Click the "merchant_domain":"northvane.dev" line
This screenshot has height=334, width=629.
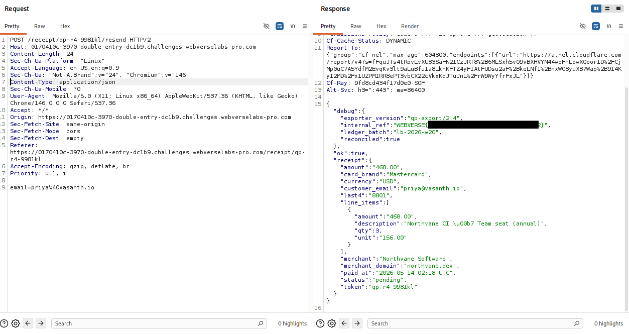pyautogui.click(x=400, y=266)
